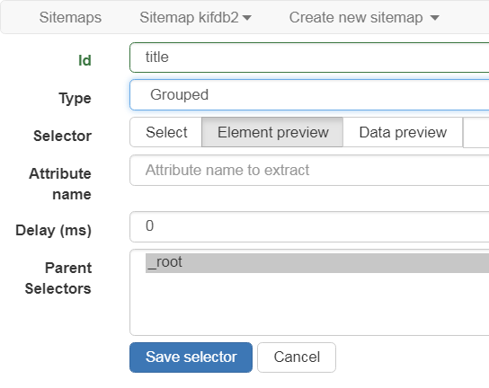Click the caret arrow after Create new sitemap

tap(435, 18)
